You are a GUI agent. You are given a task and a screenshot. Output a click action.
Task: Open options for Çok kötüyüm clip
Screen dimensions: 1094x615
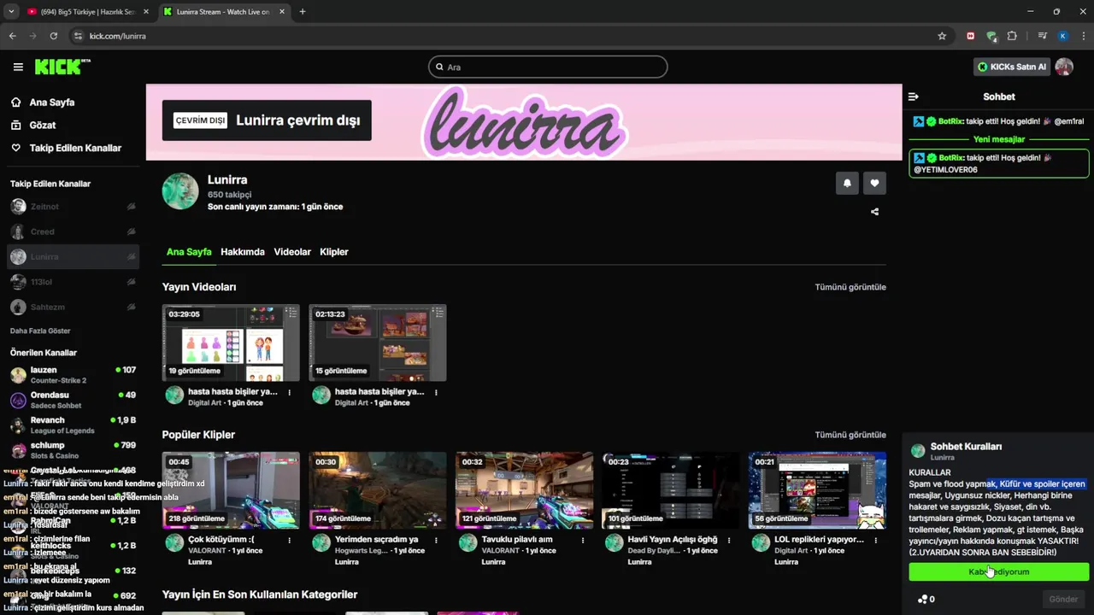290,541
